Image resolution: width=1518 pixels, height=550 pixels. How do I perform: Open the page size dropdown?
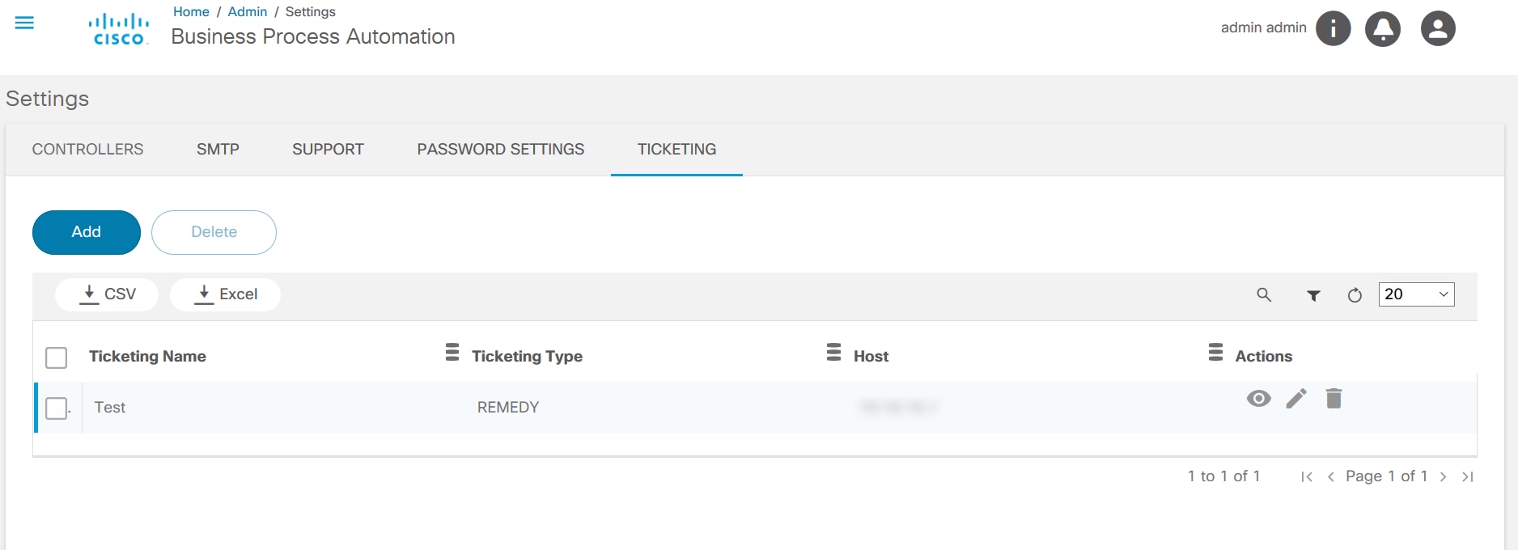(x=1416, y=294)
